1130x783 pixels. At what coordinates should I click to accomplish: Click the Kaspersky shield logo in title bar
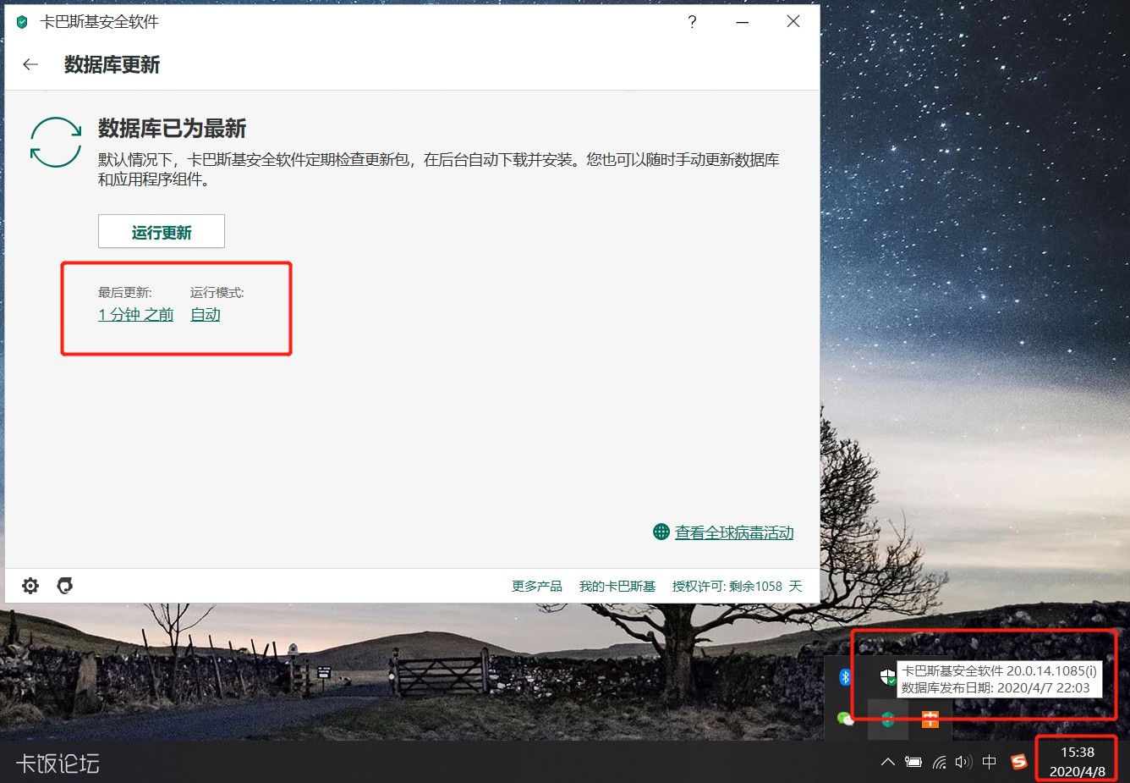[x=22, y=22]
